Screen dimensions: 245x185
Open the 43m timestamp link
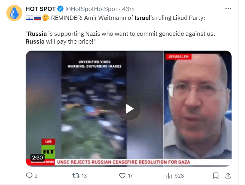click(x=128, y=9)
